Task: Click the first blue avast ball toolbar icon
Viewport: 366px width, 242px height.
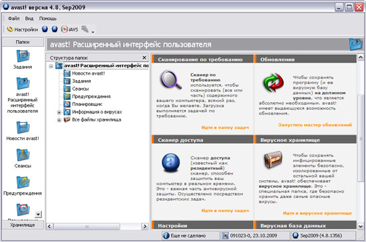Action: (x=45, y=29)
